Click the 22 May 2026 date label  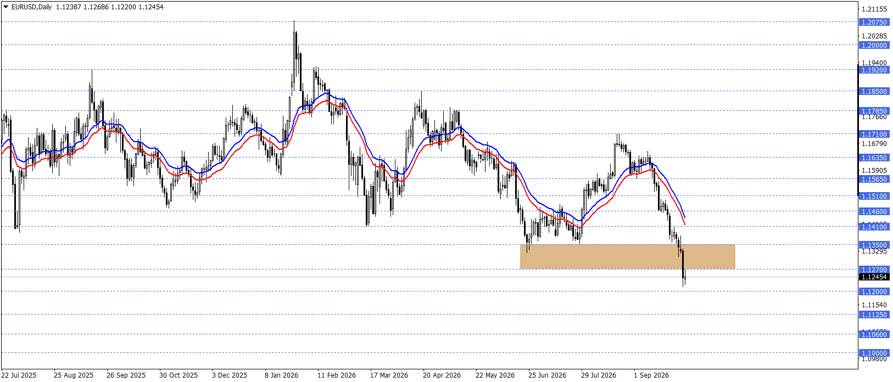pos(495,375)
